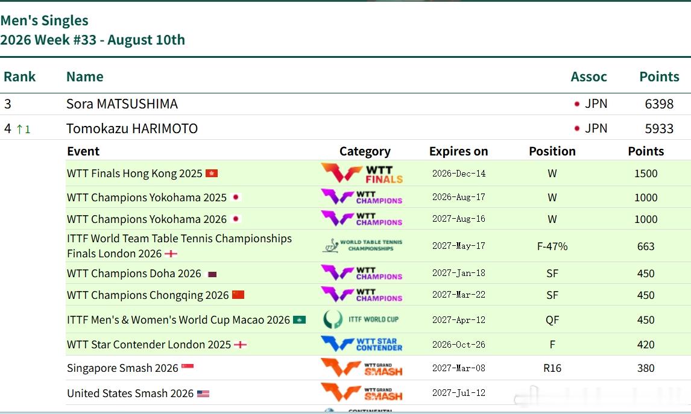Sort by Rank column header
Viewport: 691px width, 414px height.
(x=19, y=77)
